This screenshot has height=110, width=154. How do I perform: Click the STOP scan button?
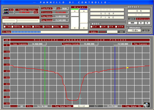pos(107,14)
